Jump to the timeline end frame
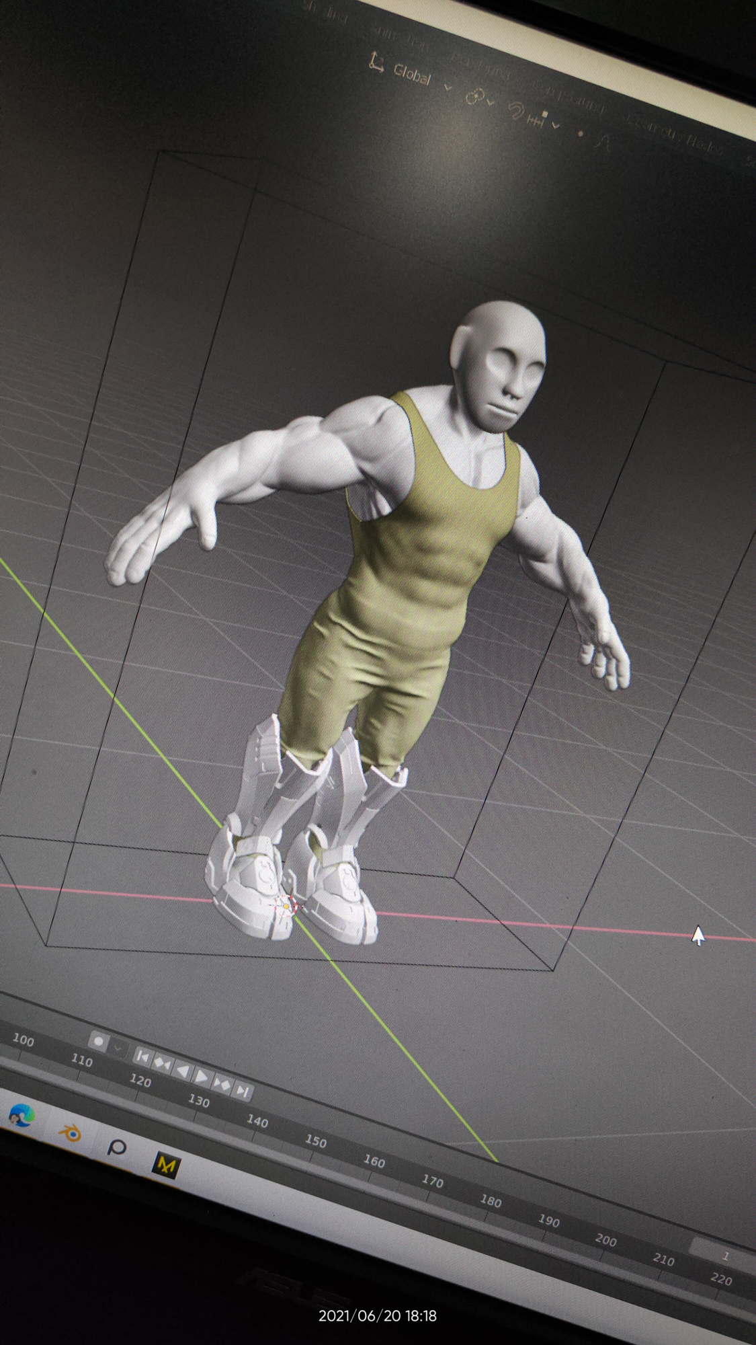This screenshot has height=1345, width=756. pos(243,1091)
